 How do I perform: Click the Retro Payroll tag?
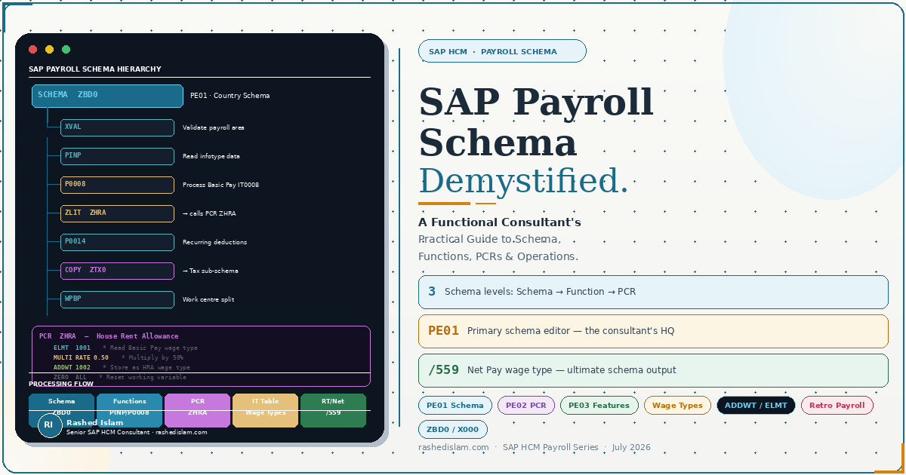pos(837,406)
